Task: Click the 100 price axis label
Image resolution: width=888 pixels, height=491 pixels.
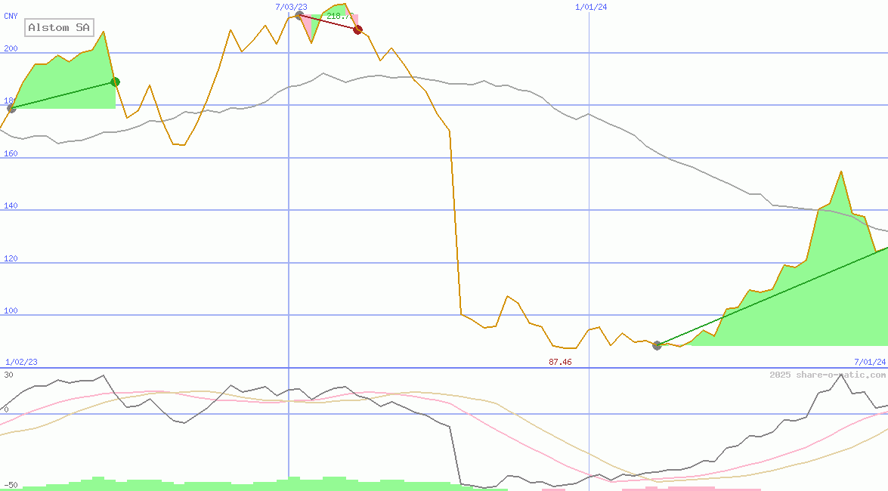Action: click(11, 311)
